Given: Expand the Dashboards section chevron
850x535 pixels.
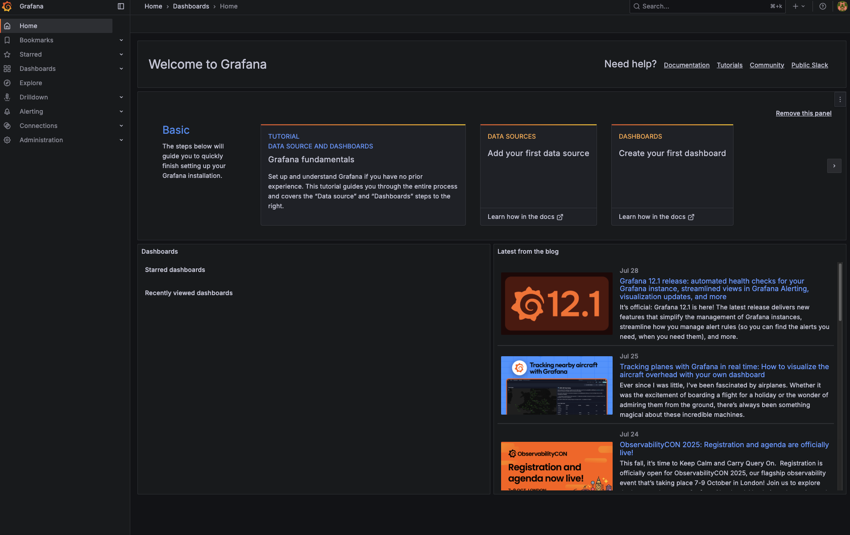Looking at the screenshot, I should click(x=121, y=69).
